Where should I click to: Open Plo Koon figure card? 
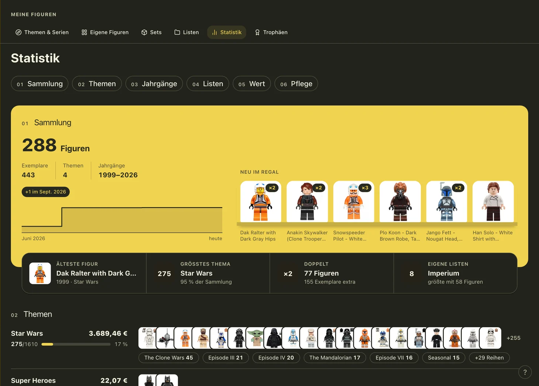[x=400, y=202]
